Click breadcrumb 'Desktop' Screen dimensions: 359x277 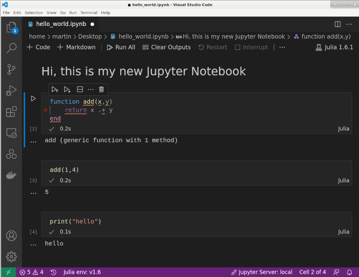(x=90, y=36)
